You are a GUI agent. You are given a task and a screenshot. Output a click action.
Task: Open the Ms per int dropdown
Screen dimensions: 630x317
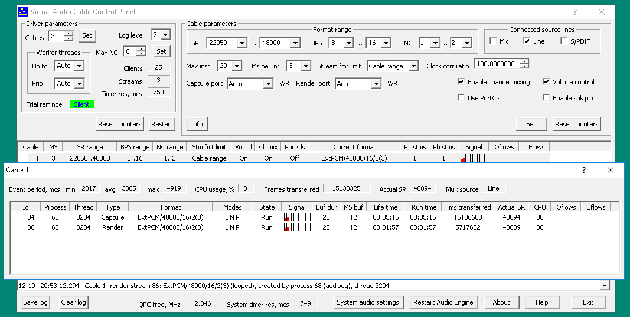306,66
